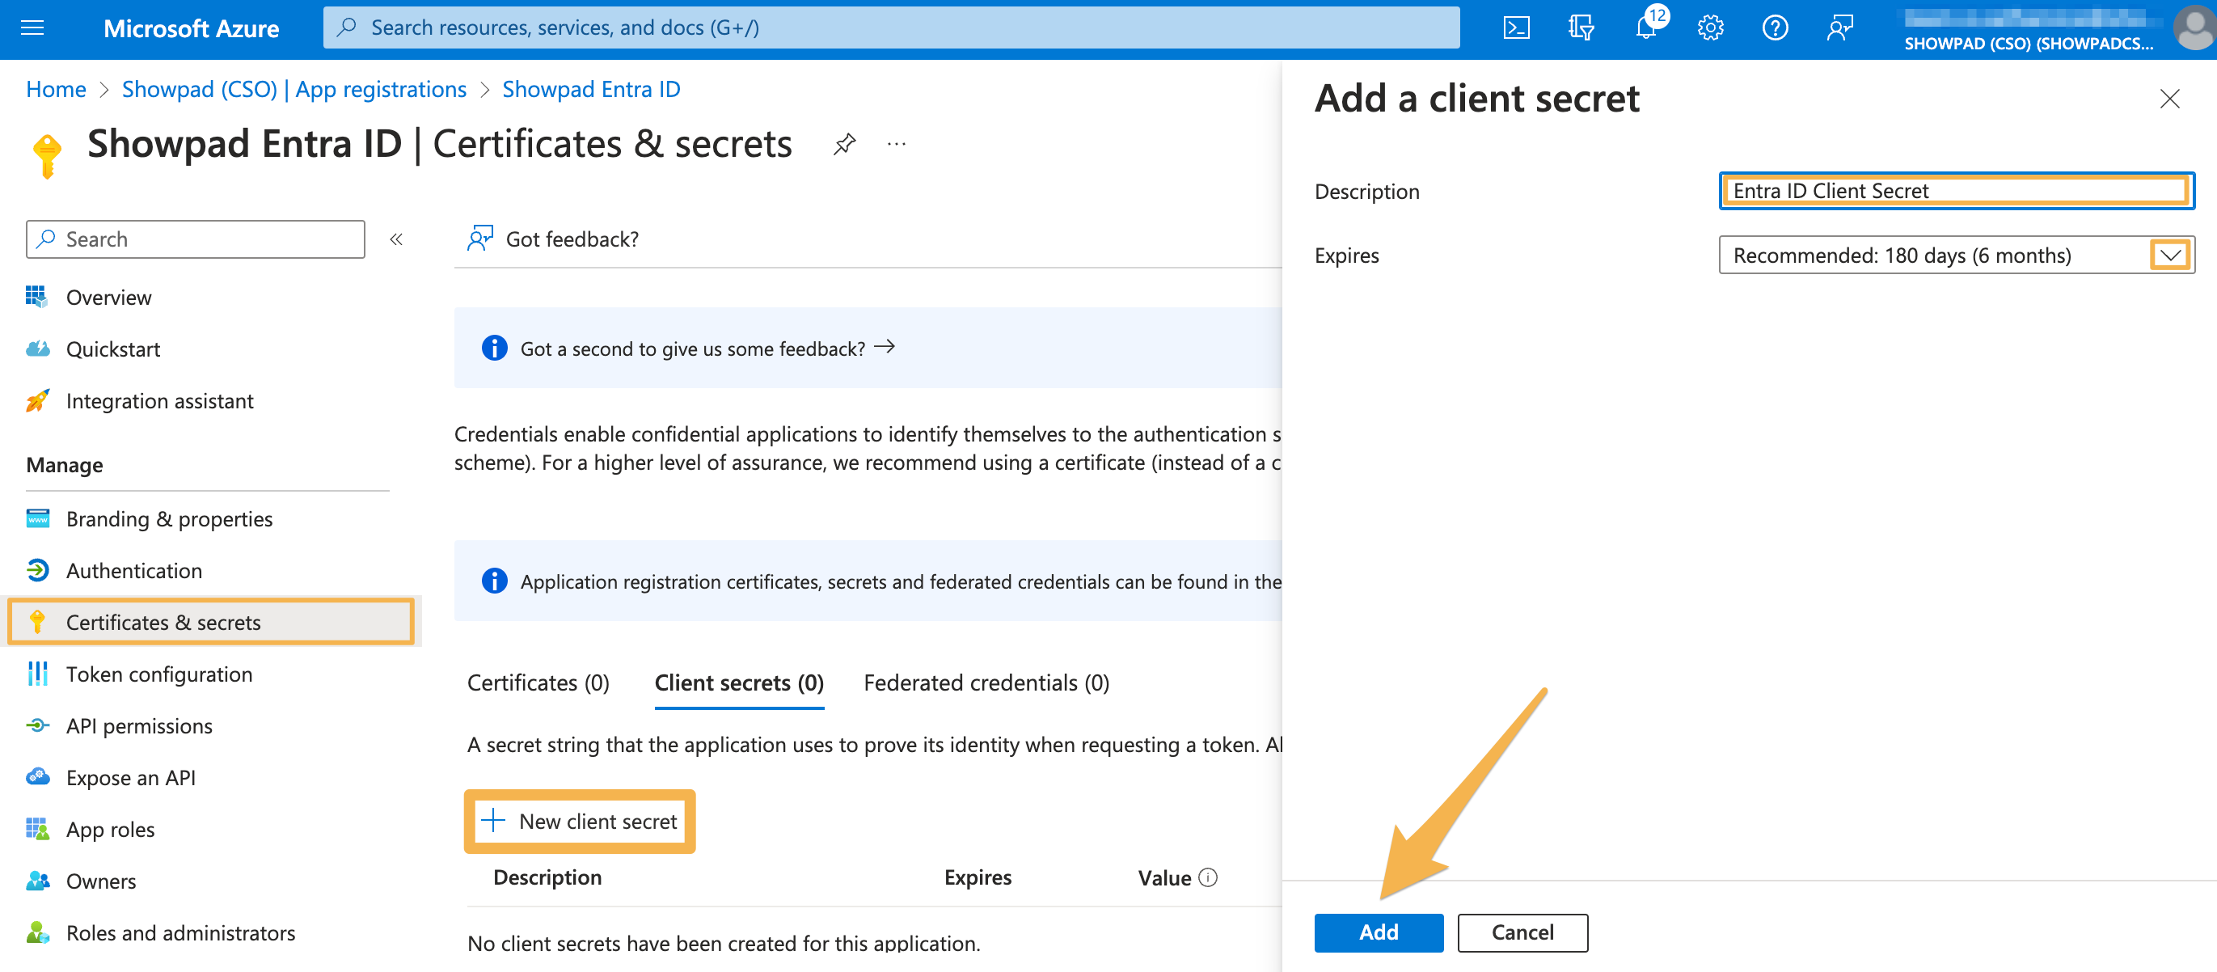Click the Expose an API cloud icon

coord(37,776)
